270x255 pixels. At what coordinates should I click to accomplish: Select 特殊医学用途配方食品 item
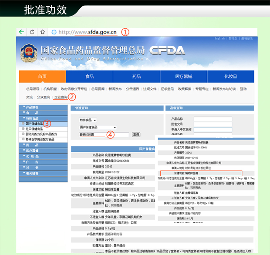point(40,139)
